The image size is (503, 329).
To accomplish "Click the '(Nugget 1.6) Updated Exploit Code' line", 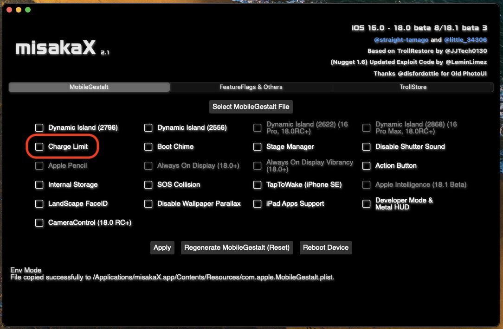I will (x=409, y=62).
